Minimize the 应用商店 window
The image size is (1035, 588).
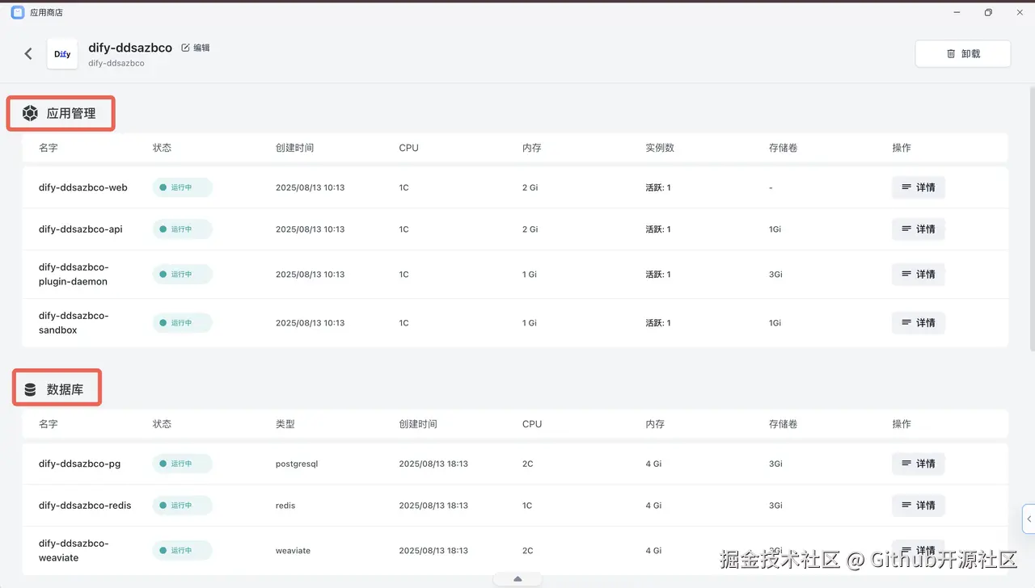point(957,12)
